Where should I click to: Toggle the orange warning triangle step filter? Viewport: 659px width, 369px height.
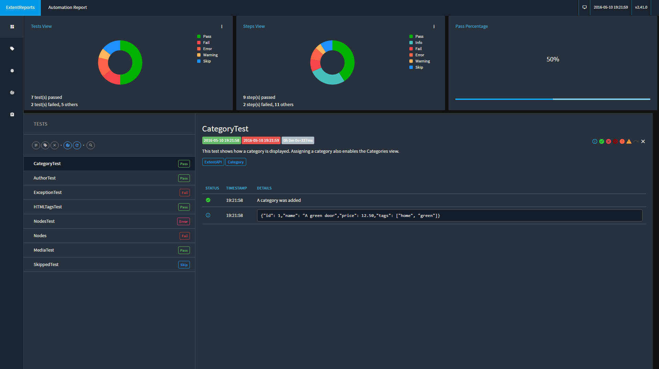tap(629, 141)
